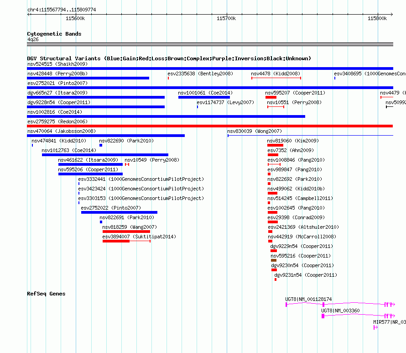Select the MIR577 gene glyph

(x=376, y=327)
